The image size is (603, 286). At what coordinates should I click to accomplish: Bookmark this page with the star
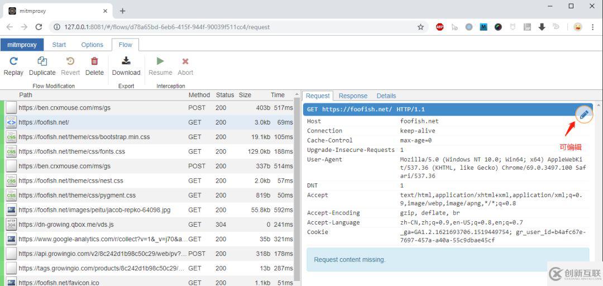pyautogui.click(x=421, y=27)
